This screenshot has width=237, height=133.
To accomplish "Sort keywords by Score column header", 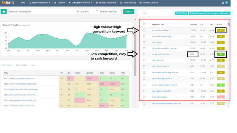I will point(219,24).
